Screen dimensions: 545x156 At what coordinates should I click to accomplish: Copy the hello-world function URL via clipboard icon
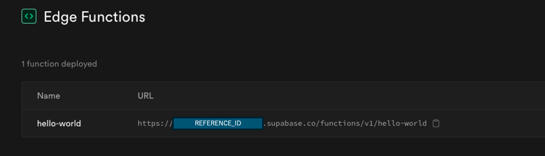[x=436, y=123]
